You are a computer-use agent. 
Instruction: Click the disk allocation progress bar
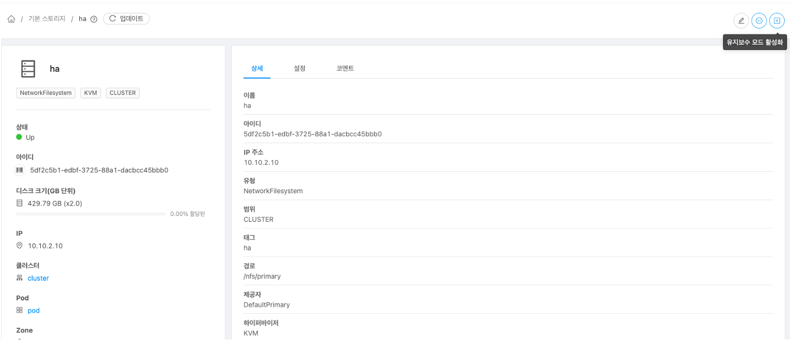pyautogui.click(x=91, y=214)
